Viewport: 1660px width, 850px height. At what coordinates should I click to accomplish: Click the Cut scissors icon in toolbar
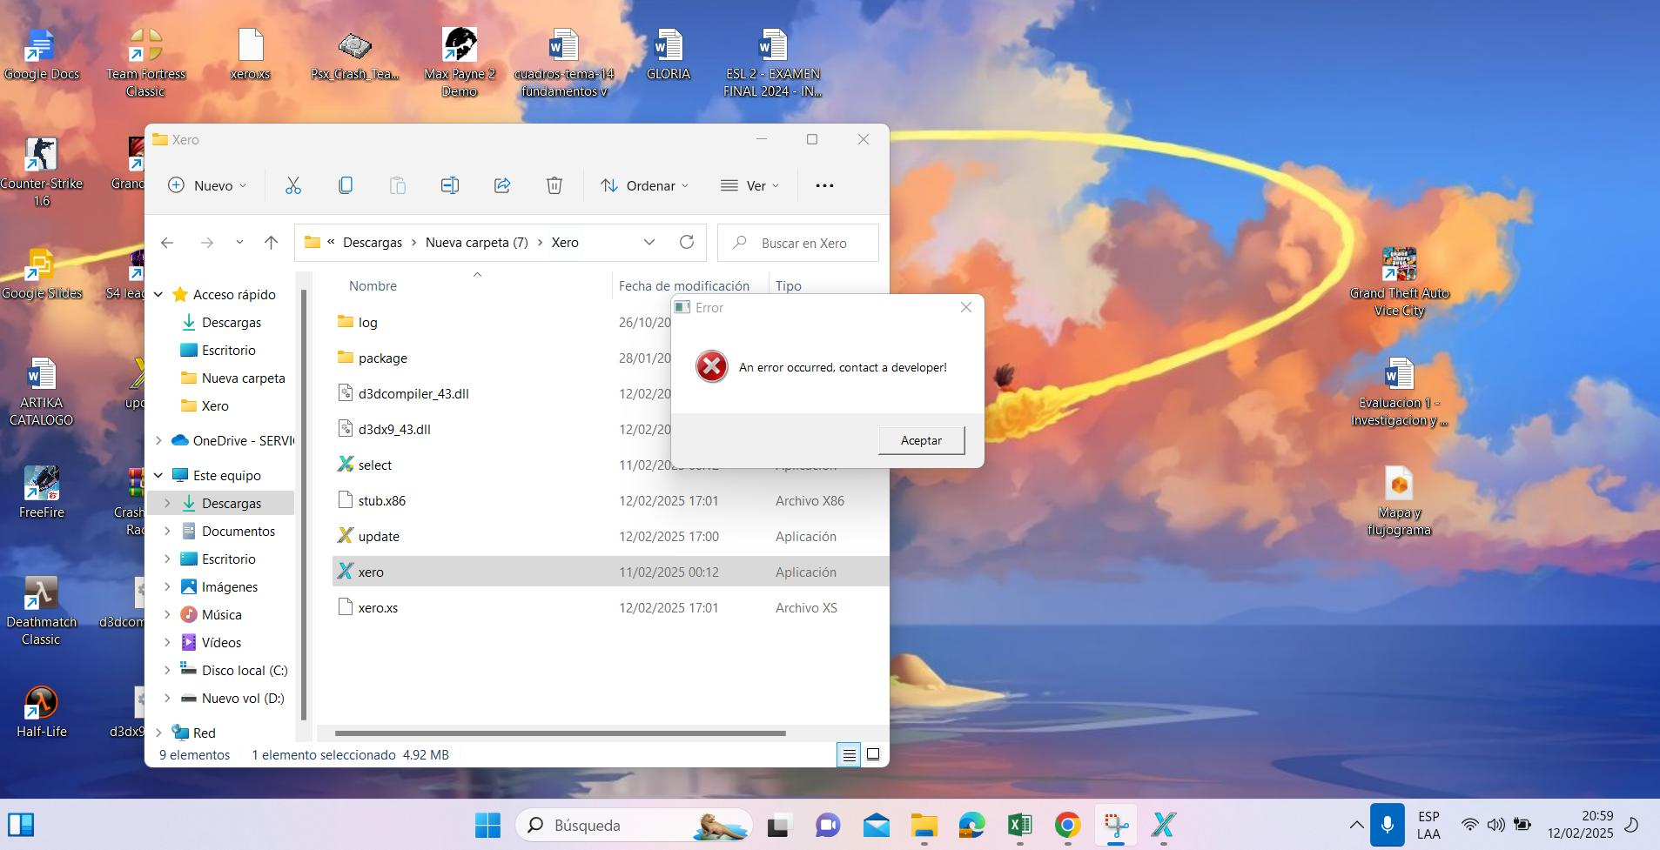click(x=292, y=185)
